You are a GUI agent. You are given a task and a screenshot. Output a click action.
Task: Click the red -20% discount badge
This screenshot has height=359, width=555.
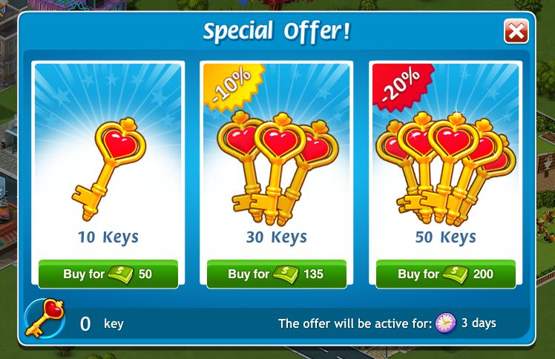click(x=401, y=86)
